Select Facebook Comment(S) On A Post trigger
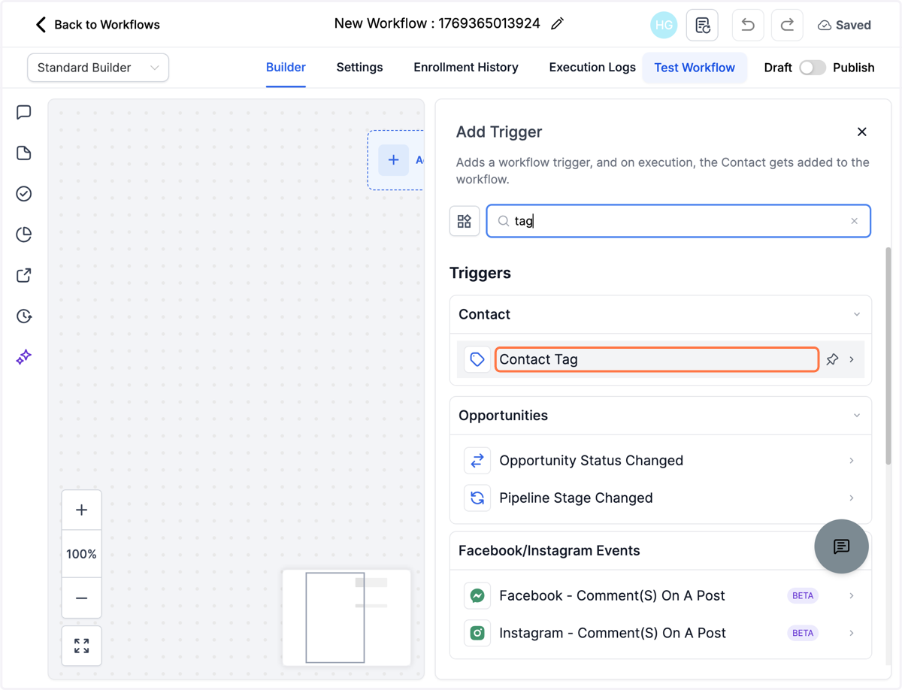 [661, 596]
